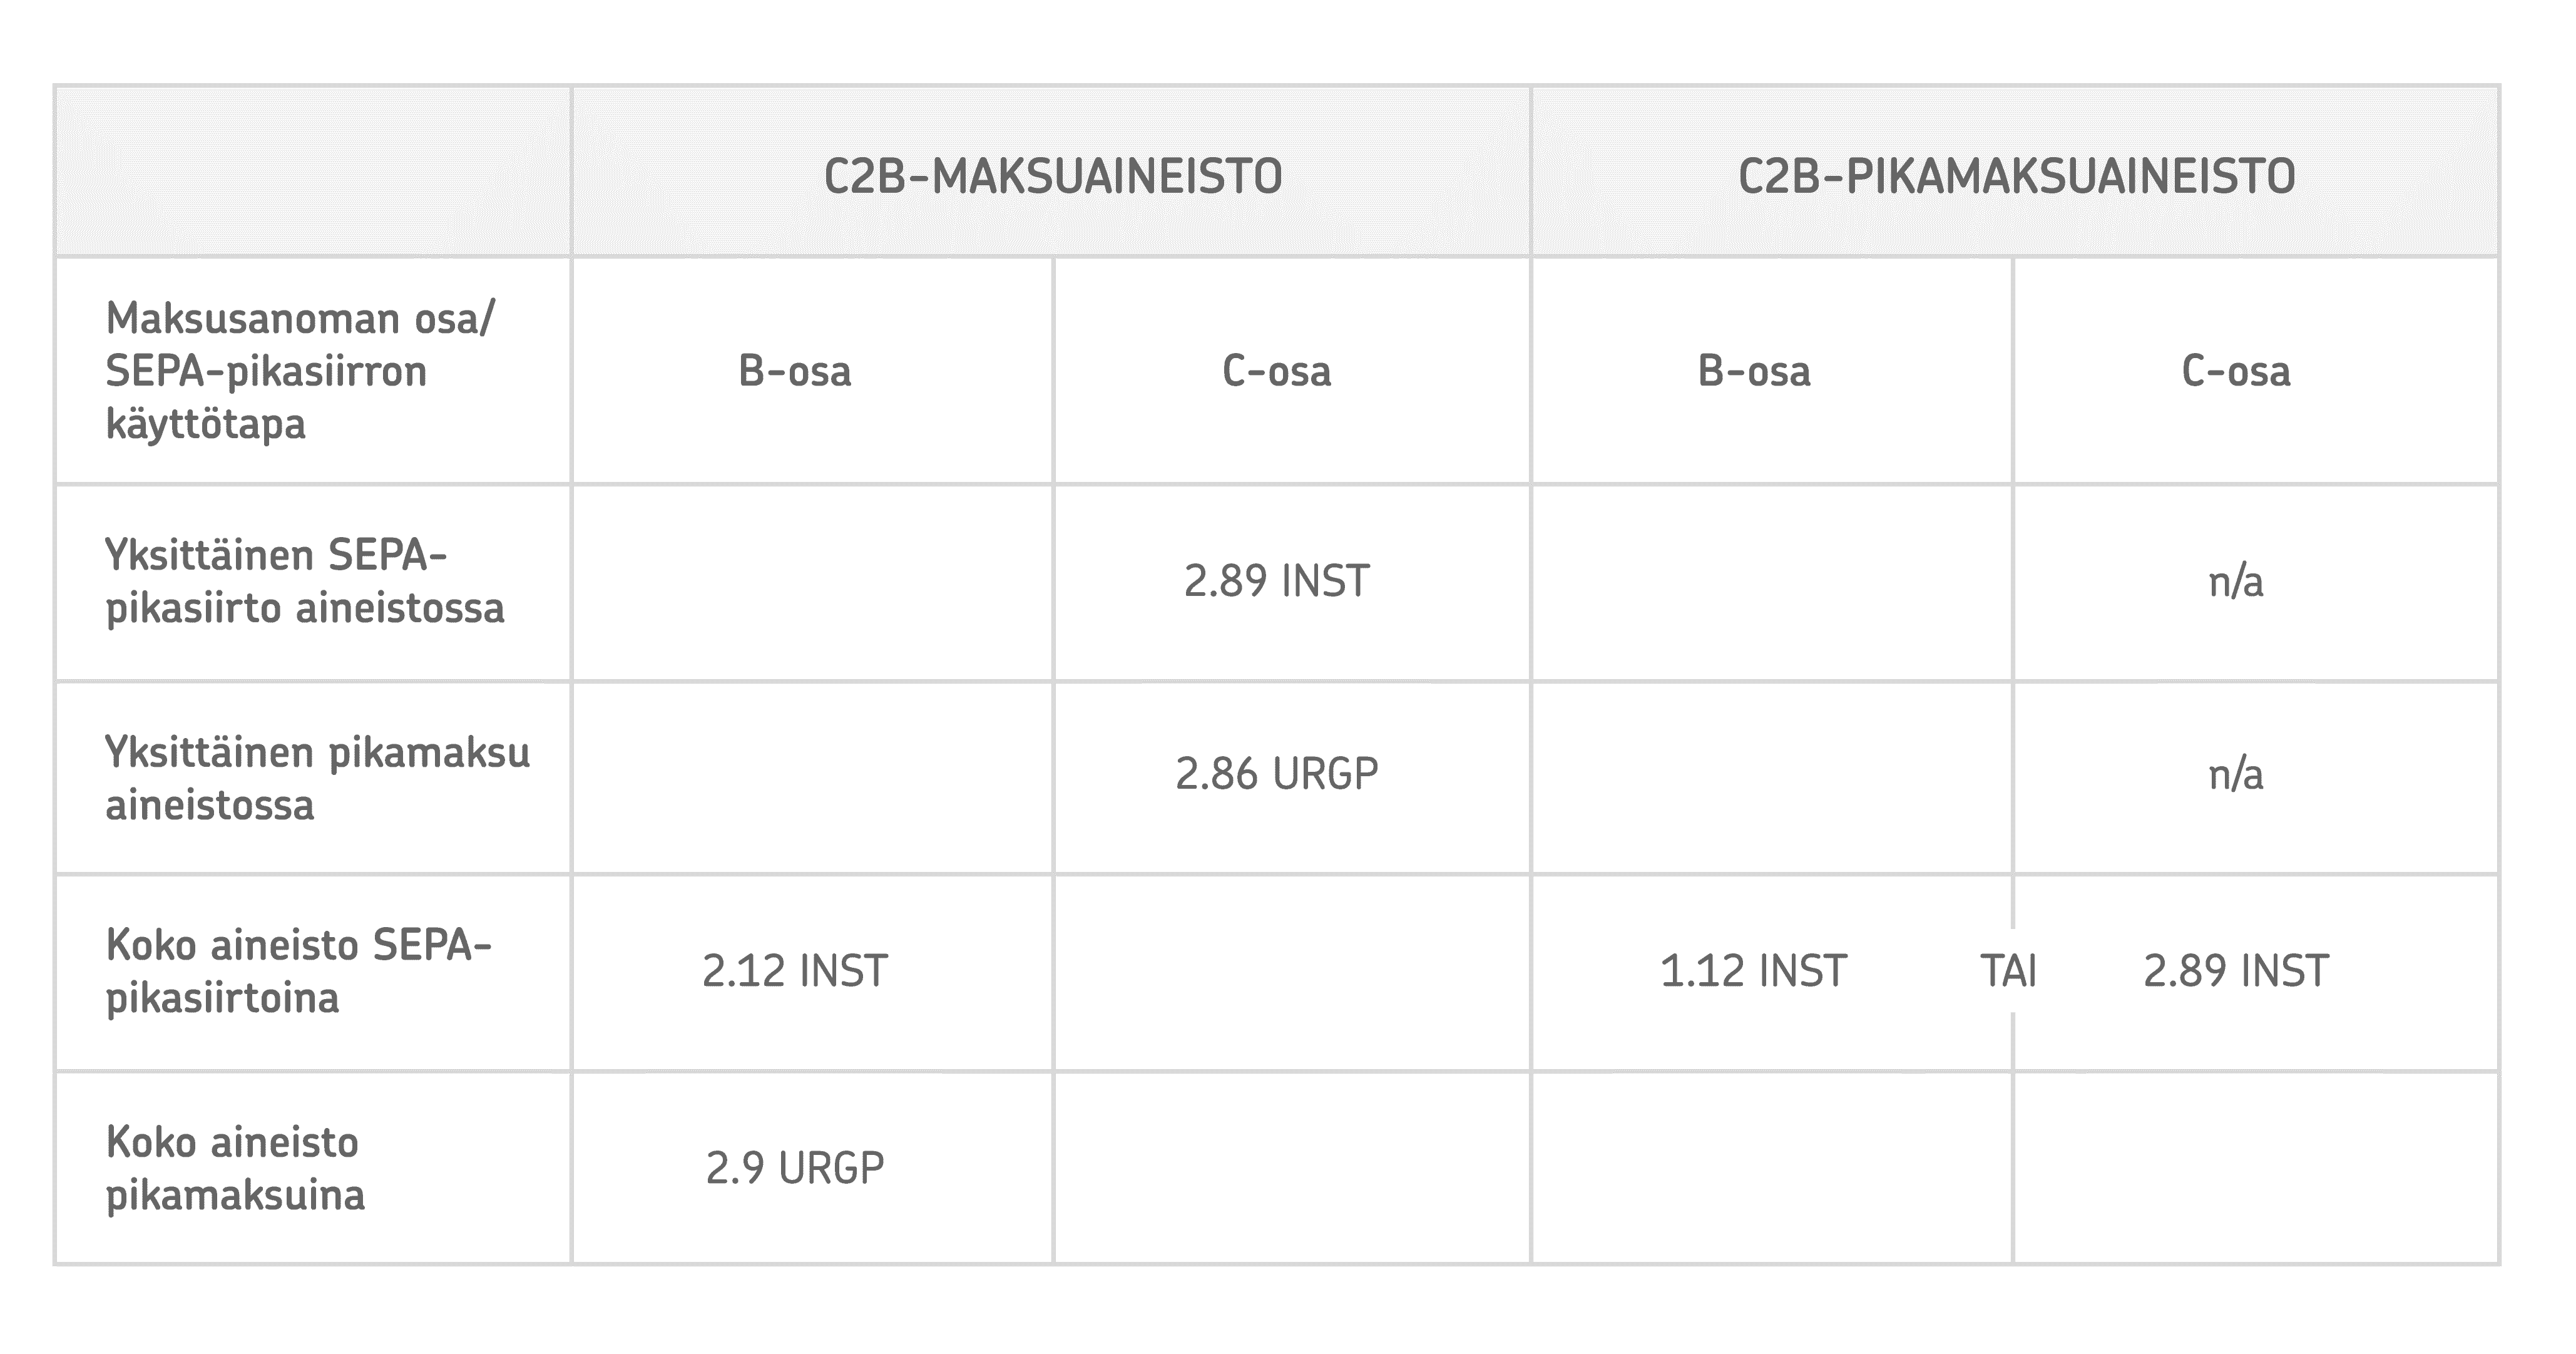Select B-osa cell under C2B-PIKAMAKSUAINEISTO
The height and width of the screenshot is (1354, 2576).
1754,371
